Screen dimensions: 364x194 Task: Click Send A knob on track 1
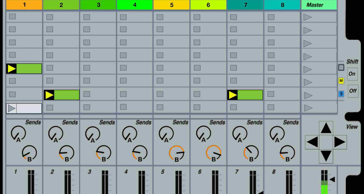[18, 133]
